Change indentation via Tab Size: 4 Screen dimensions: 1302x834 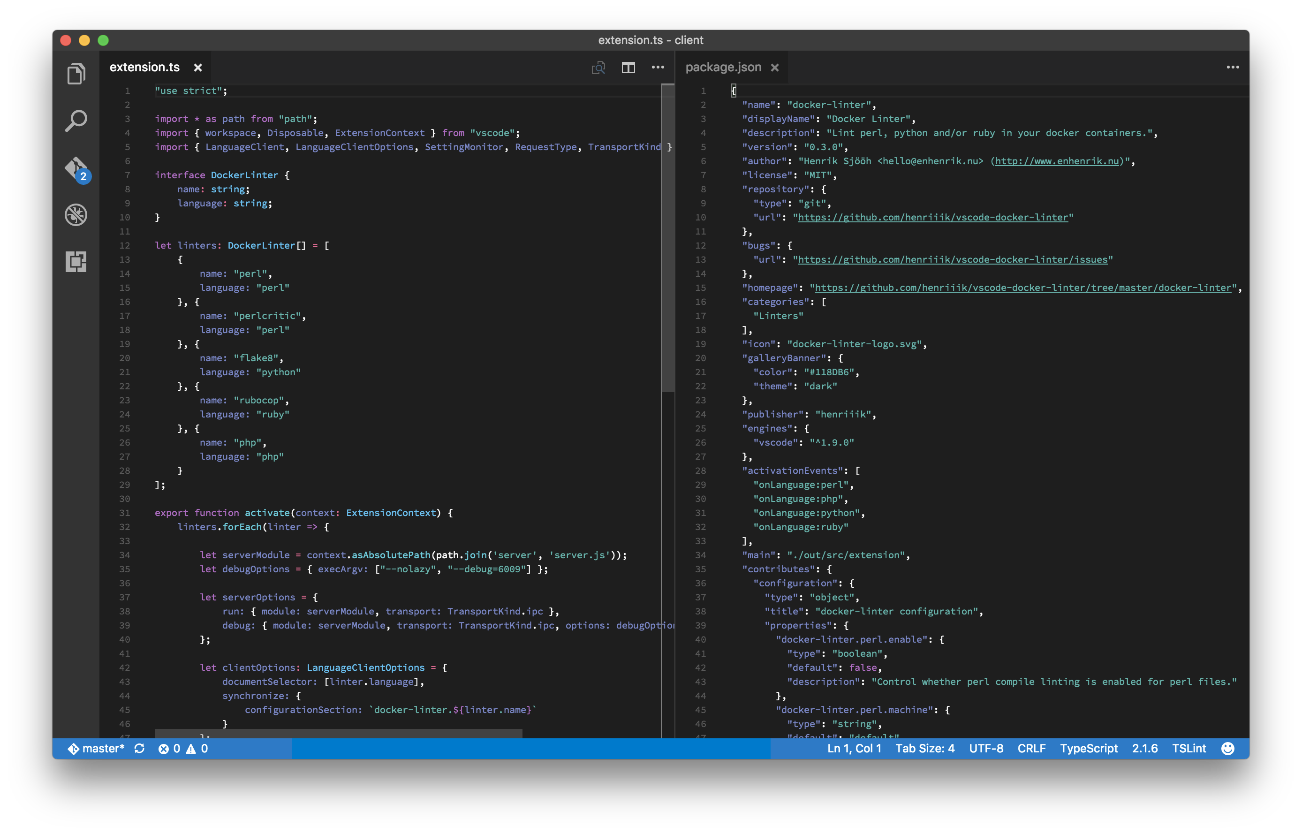point(924,749)
